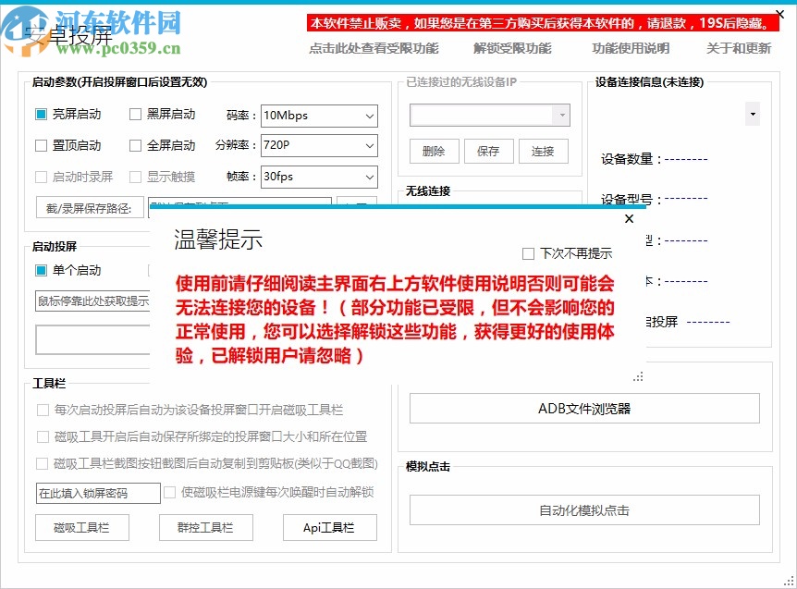Image resolution: width=797 pixels, height=589 pixels.
Task: Launch 自动化模拟点击 simulated clicking
Action: pos(587,509)
